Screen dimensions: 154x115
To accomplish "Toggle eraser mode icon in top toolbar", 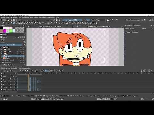I will [54, 20].
